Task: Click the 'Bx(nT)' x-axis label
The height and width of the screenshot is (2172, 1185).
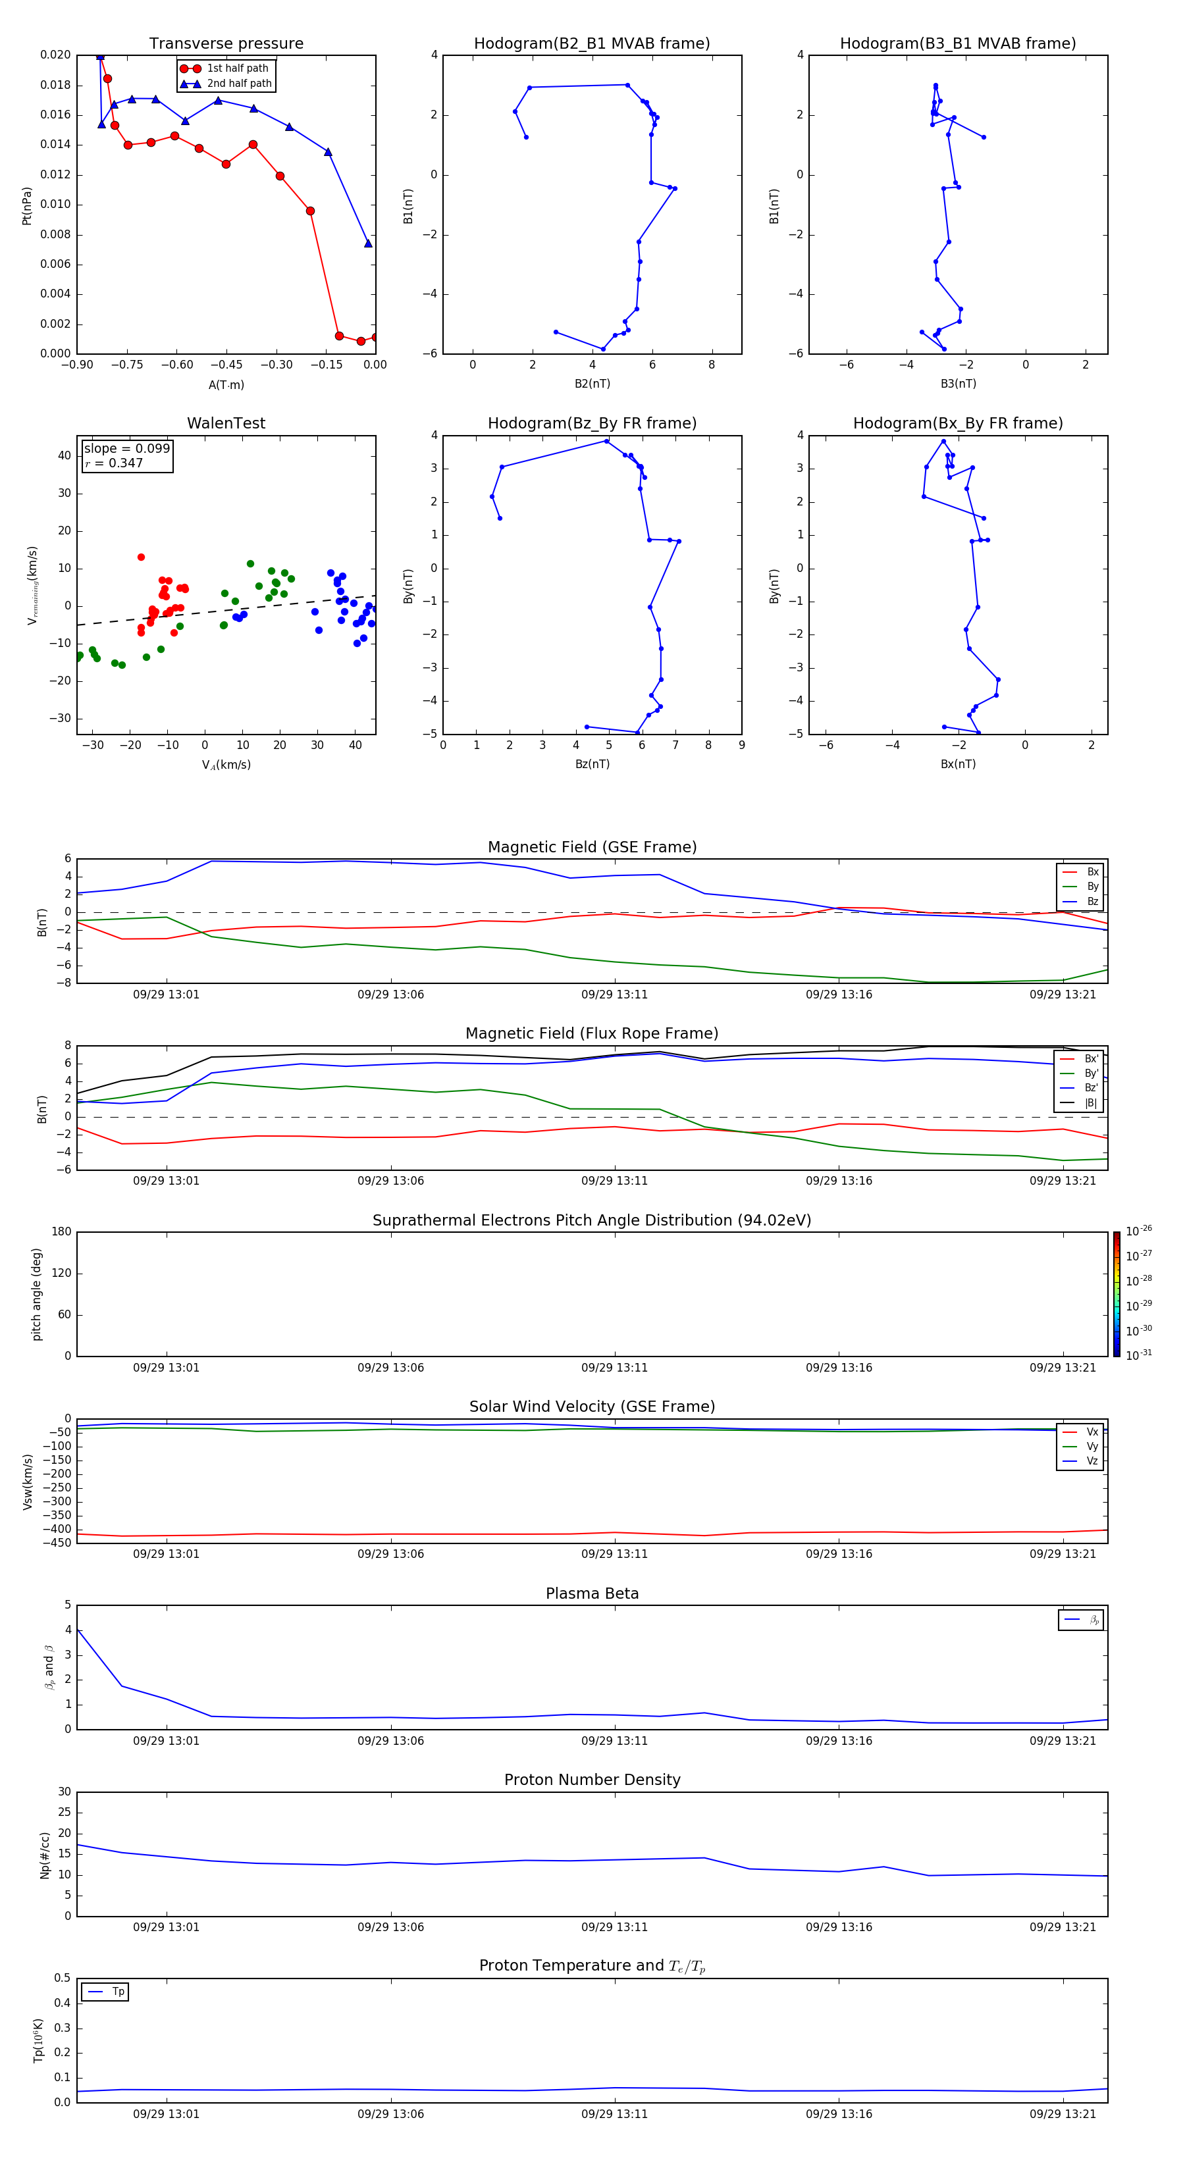Action: point(958,764)
